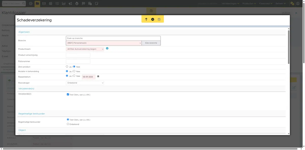This screenshot has height=150, width=305.
Task: Open the Beheer menu
Action: [x=281, y=4]
